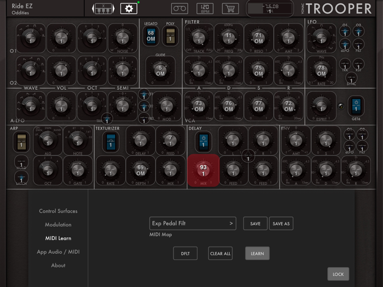Select the LFO WAVE knob
The width and height of the screenshot is (383, 287).
322,38
